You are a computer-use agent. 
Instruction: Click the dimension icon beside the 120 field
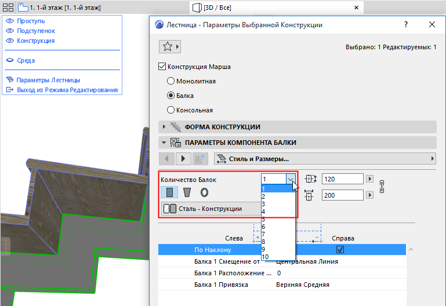click(311, 179)
